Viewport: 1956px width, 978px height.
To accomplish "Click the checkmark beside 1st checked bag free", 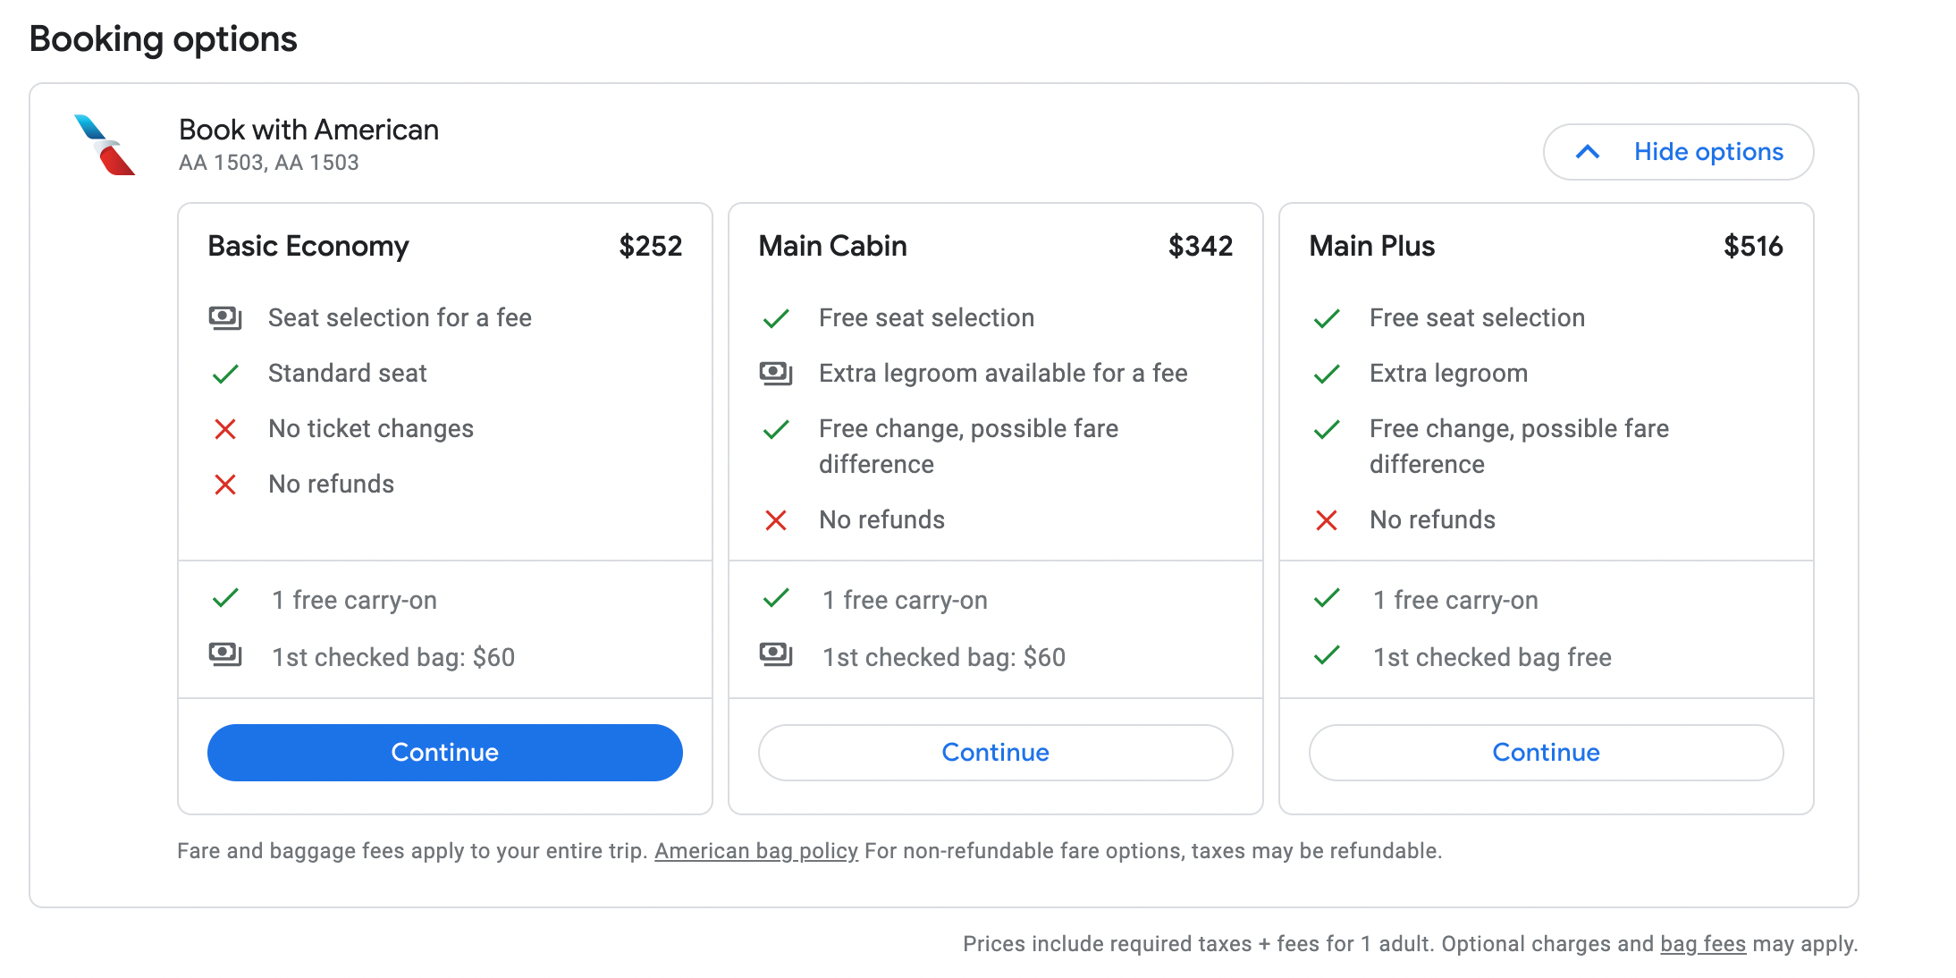I will tap(1327, 656).
